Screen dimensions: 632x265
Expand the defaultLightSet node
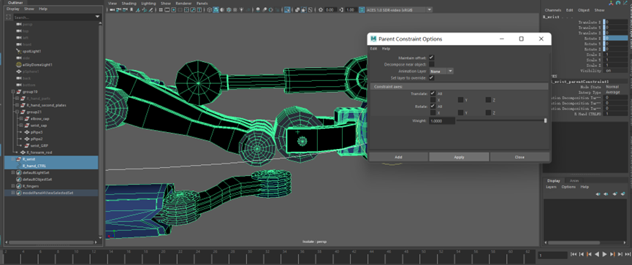coord(13,172)
